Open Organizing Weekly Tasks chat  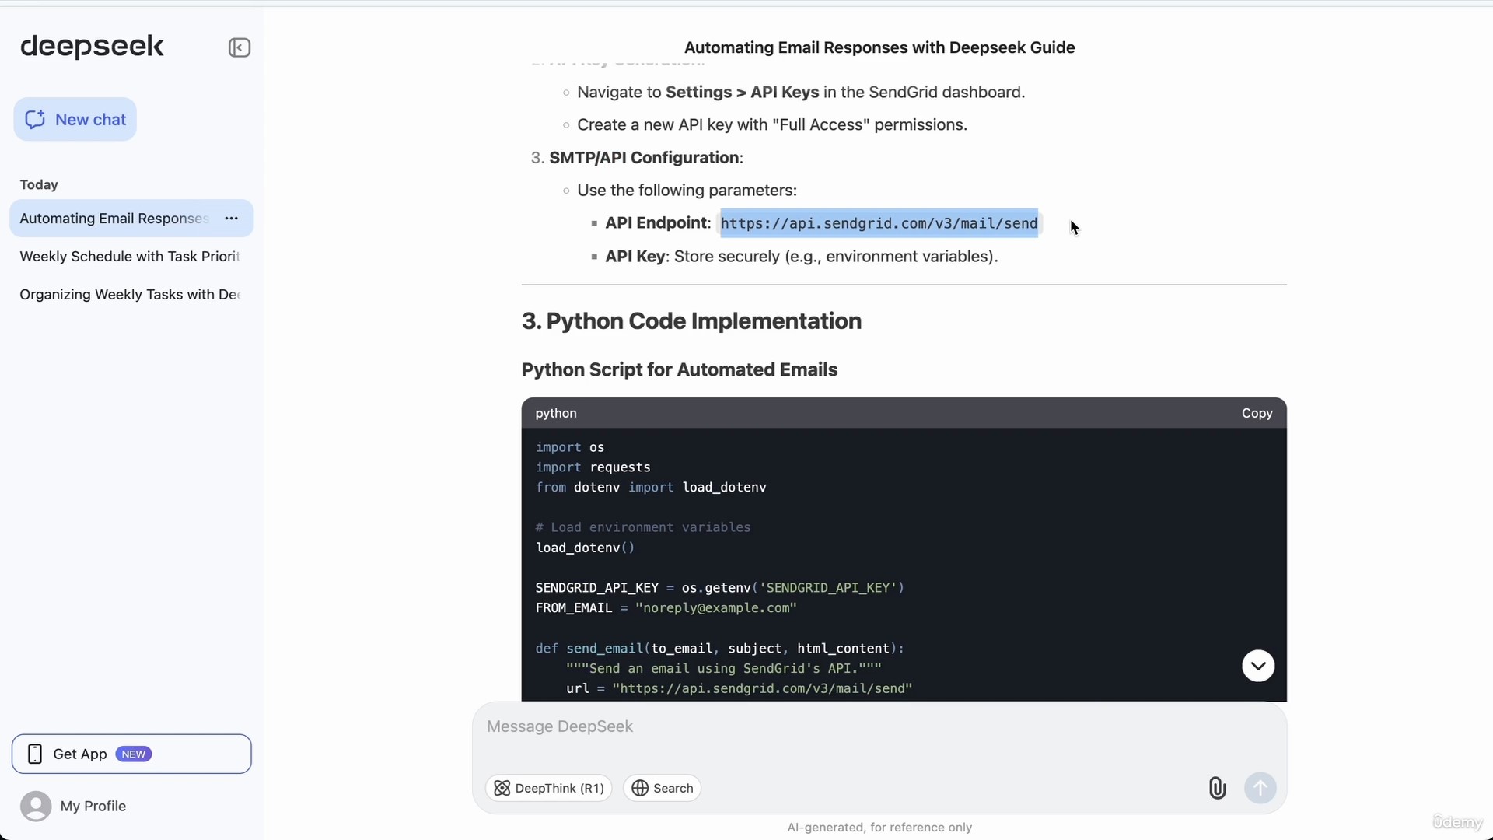130,295
